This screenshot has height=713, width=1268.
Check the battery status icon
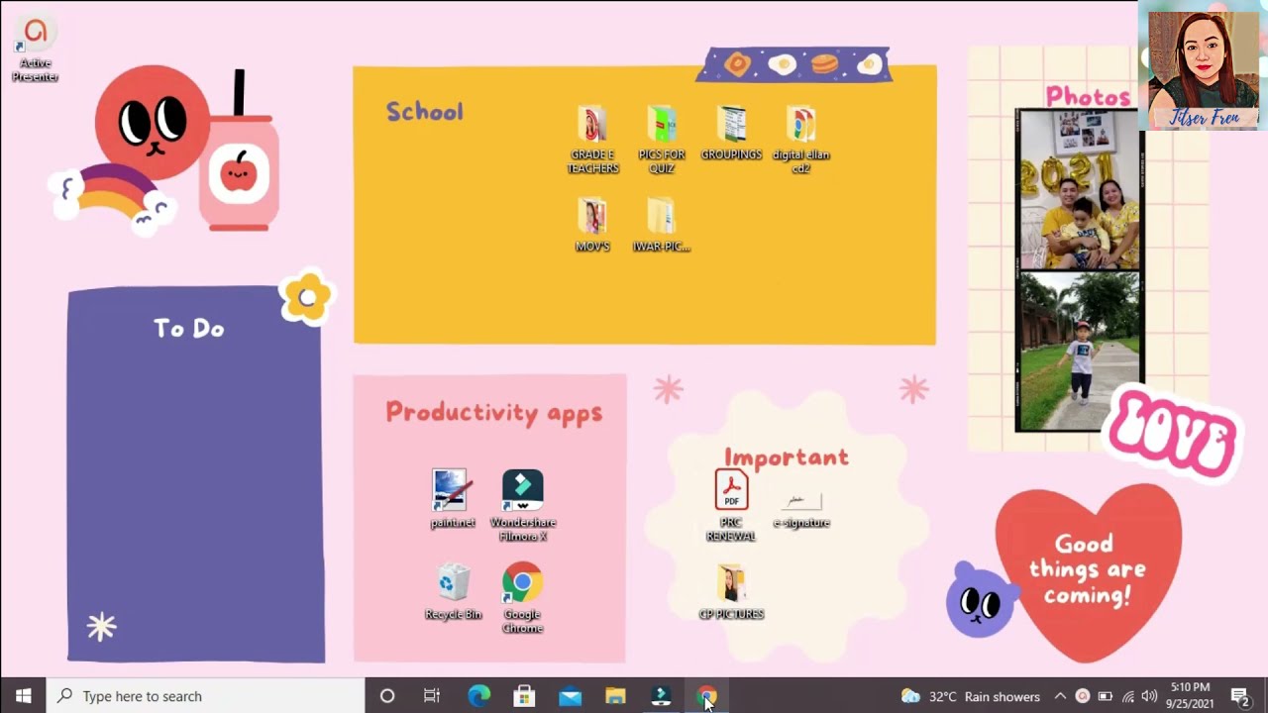click(x=1106, y=696)
